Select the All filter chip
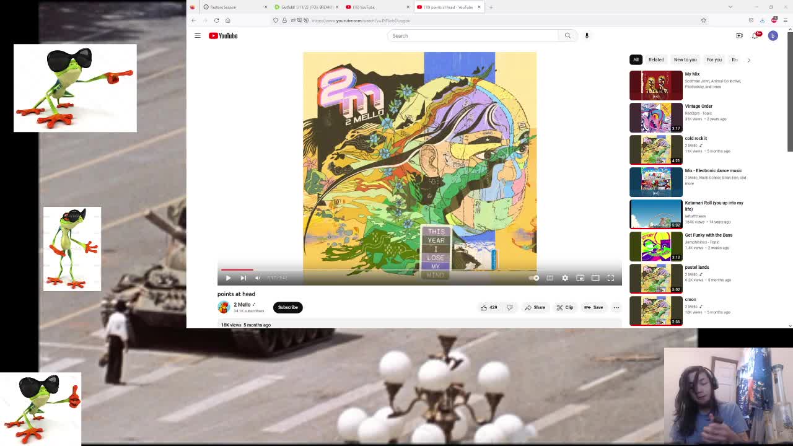Screen dimensions: 793x446 coord(636,59)
